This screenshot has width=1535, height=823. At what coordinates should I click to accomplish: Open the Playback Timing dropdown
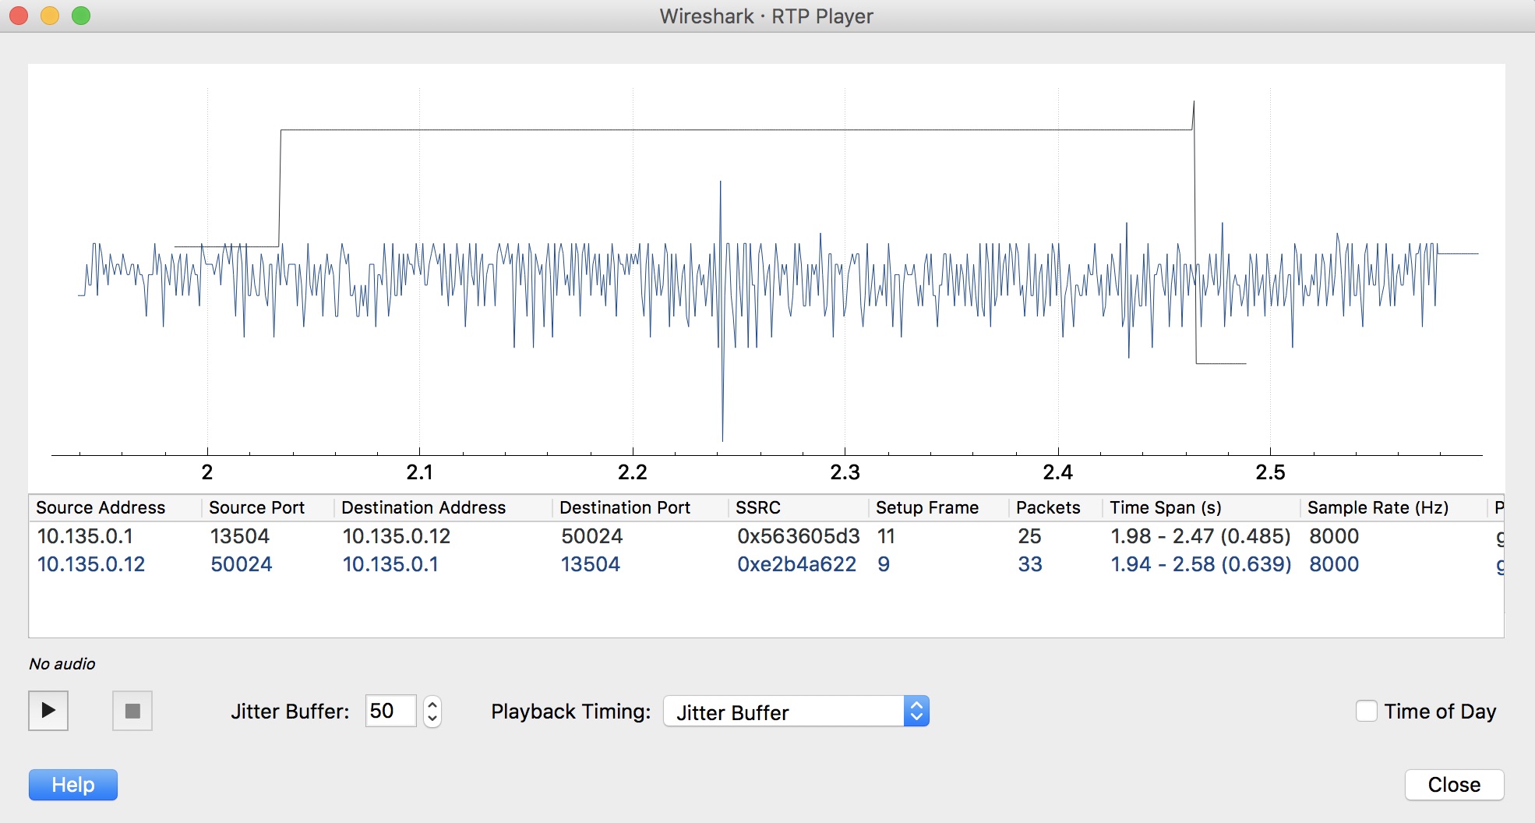click(x=796, y=712)
